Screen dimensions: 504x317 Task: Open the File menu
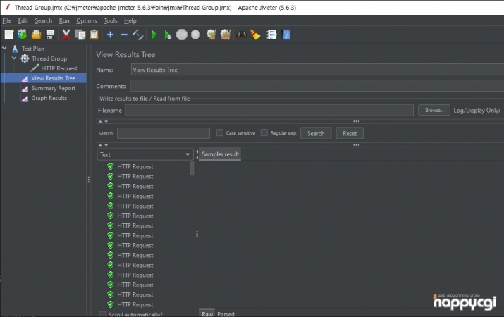click(x=7, y=20)
